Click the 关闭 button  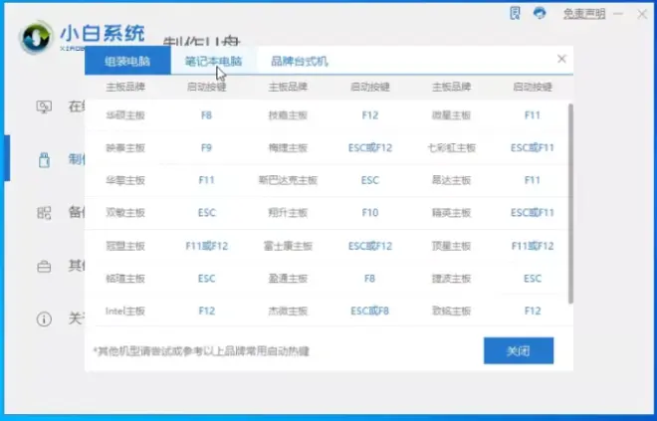(x=519, y=351)
